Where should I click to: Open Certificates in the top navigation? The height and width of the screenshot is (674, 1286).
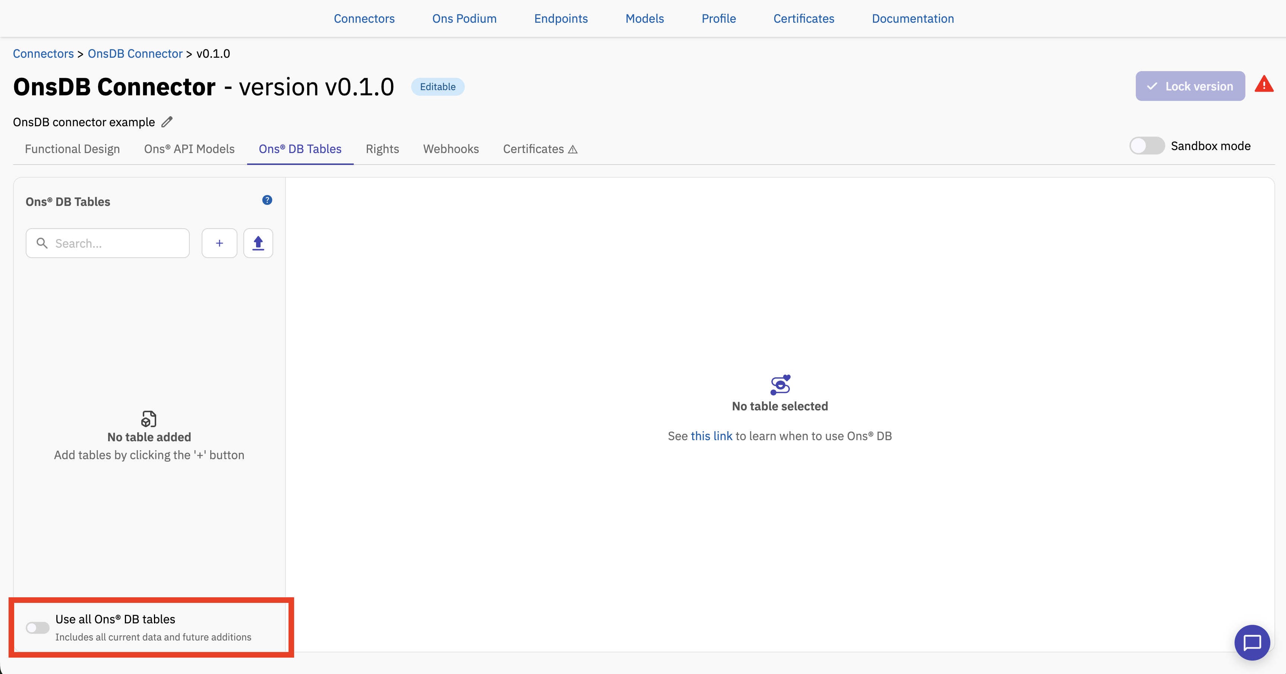tap(804, 19)
